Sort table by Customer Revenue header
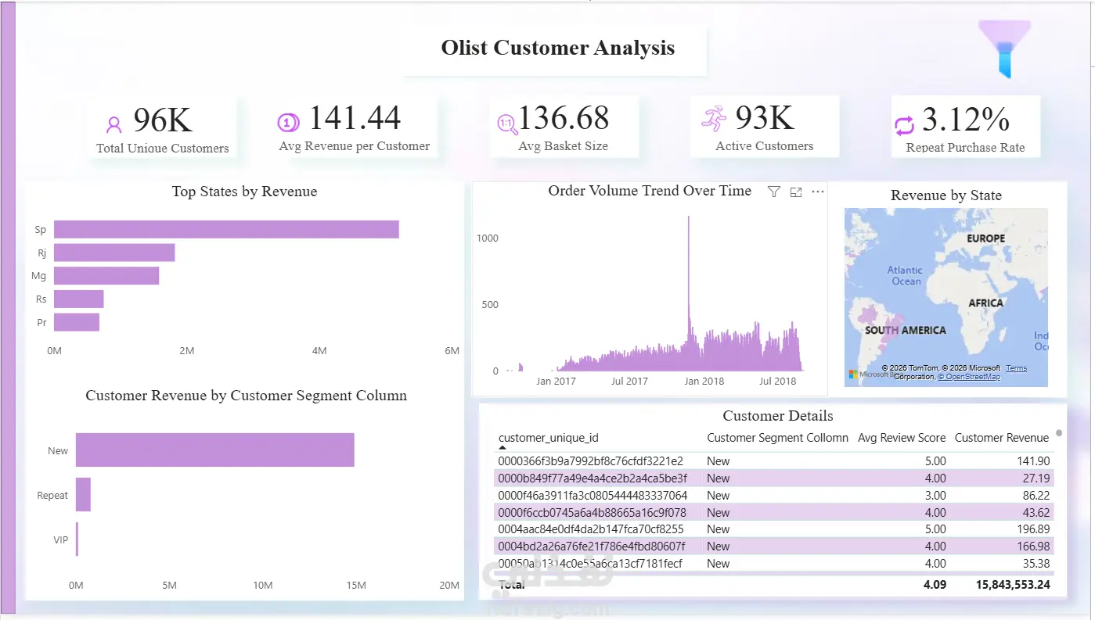Viewport: 1095px width, 620px height. click(x=1002, y=438)
